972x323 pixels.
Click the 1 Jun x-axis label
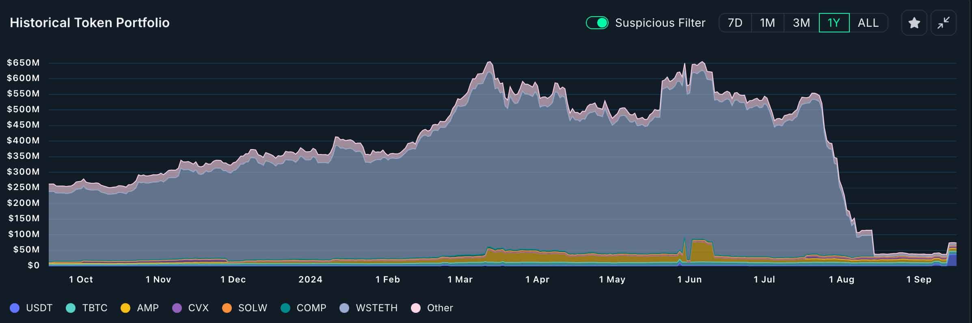click(x=689, y=280)
